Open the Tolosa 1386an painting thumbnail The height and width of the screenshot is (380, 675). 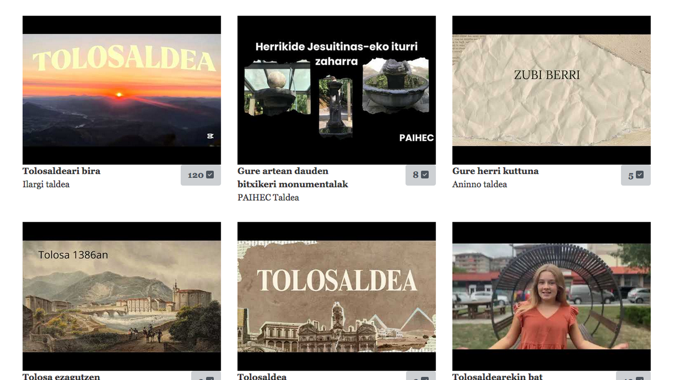[122, 296]
